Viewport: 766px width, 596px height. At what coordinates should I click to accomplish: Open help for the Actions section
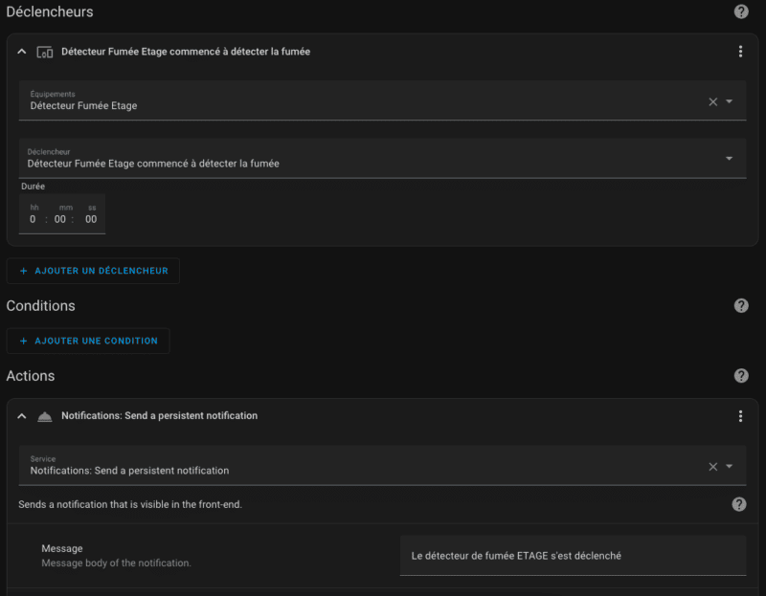click(741, 376)
